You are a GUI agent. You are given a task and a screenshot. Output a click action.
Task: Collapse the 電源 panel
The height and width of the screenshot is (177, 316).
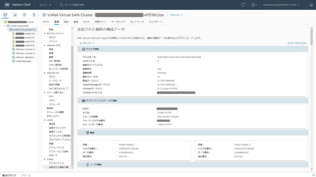[85, 133]
